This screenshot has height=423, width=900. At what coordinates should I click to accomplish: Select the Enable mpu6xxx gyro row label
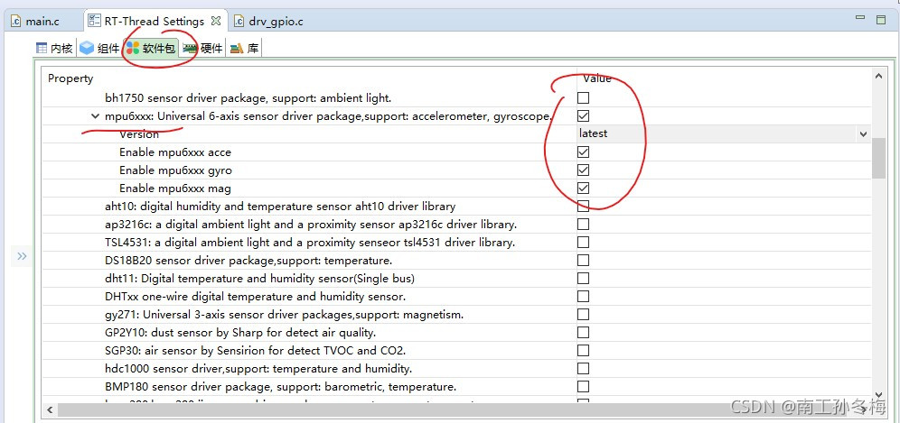coord(175,170)
